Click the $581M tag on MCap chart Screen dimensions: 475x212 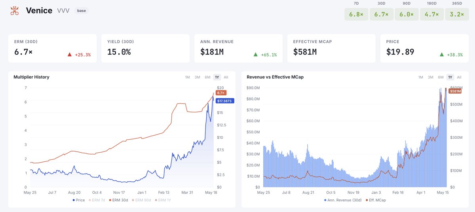pyautogui.click(x=455, y=91)
